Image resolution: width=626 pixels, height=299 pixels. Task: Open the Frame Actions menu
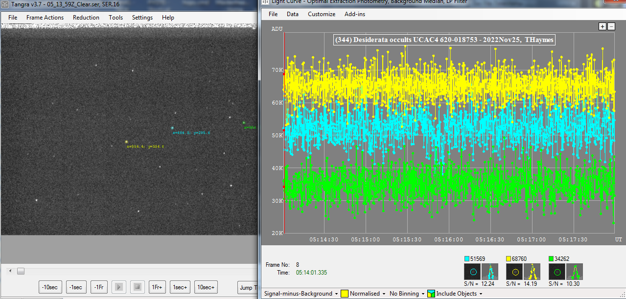[45, 18]
